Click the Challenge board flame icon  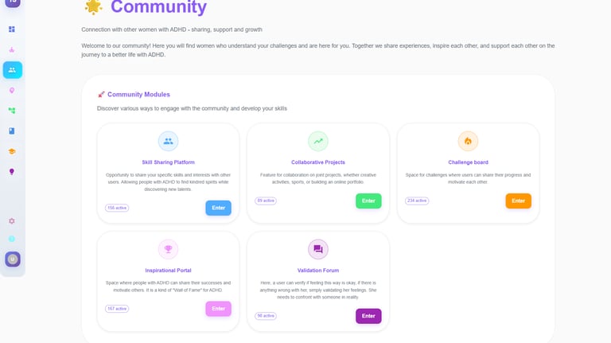pos(468,142)
